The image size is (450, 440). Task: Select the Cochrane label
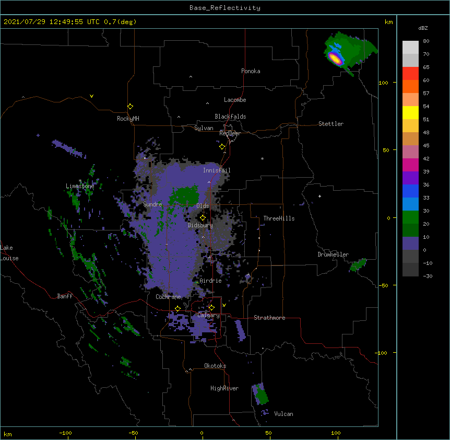point(168,297)
